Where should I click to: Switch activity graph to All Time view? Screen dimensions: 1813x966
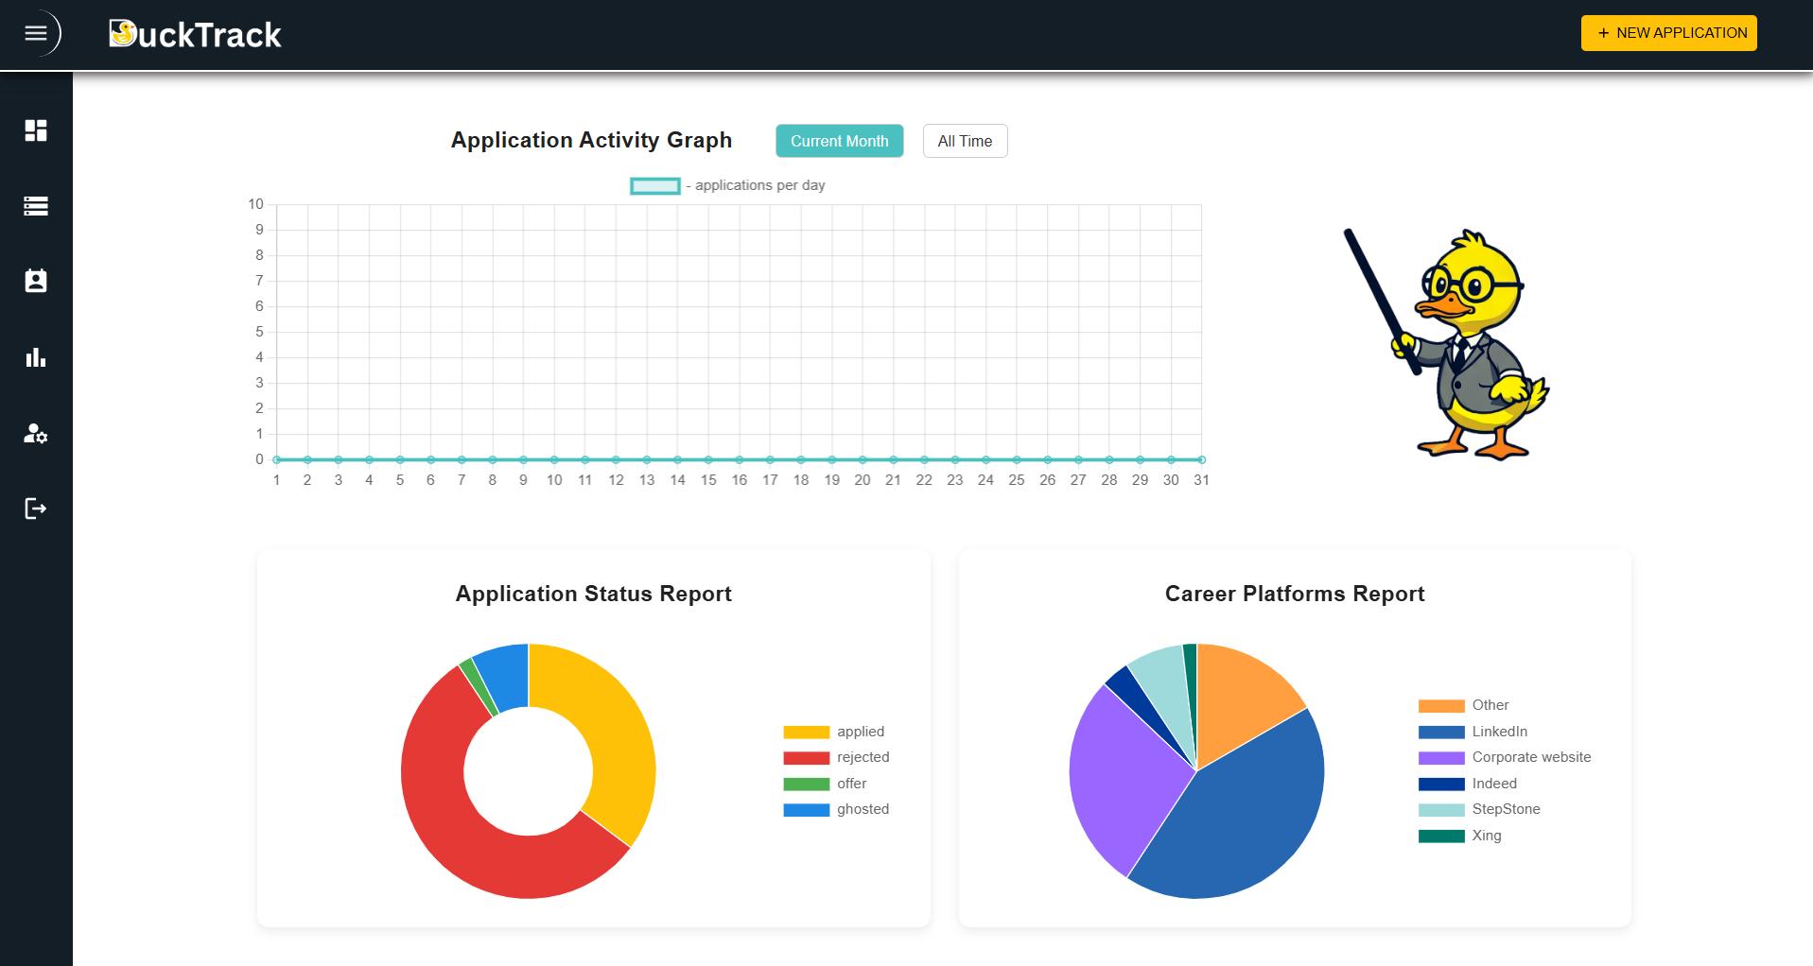pyautogui.click(x=965, y=140)
